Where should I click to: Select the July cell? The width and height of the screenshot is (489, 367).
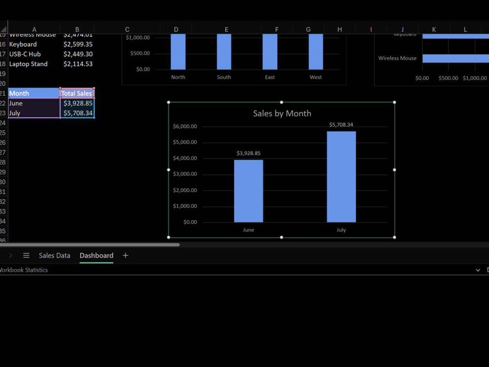pos(34,113)
